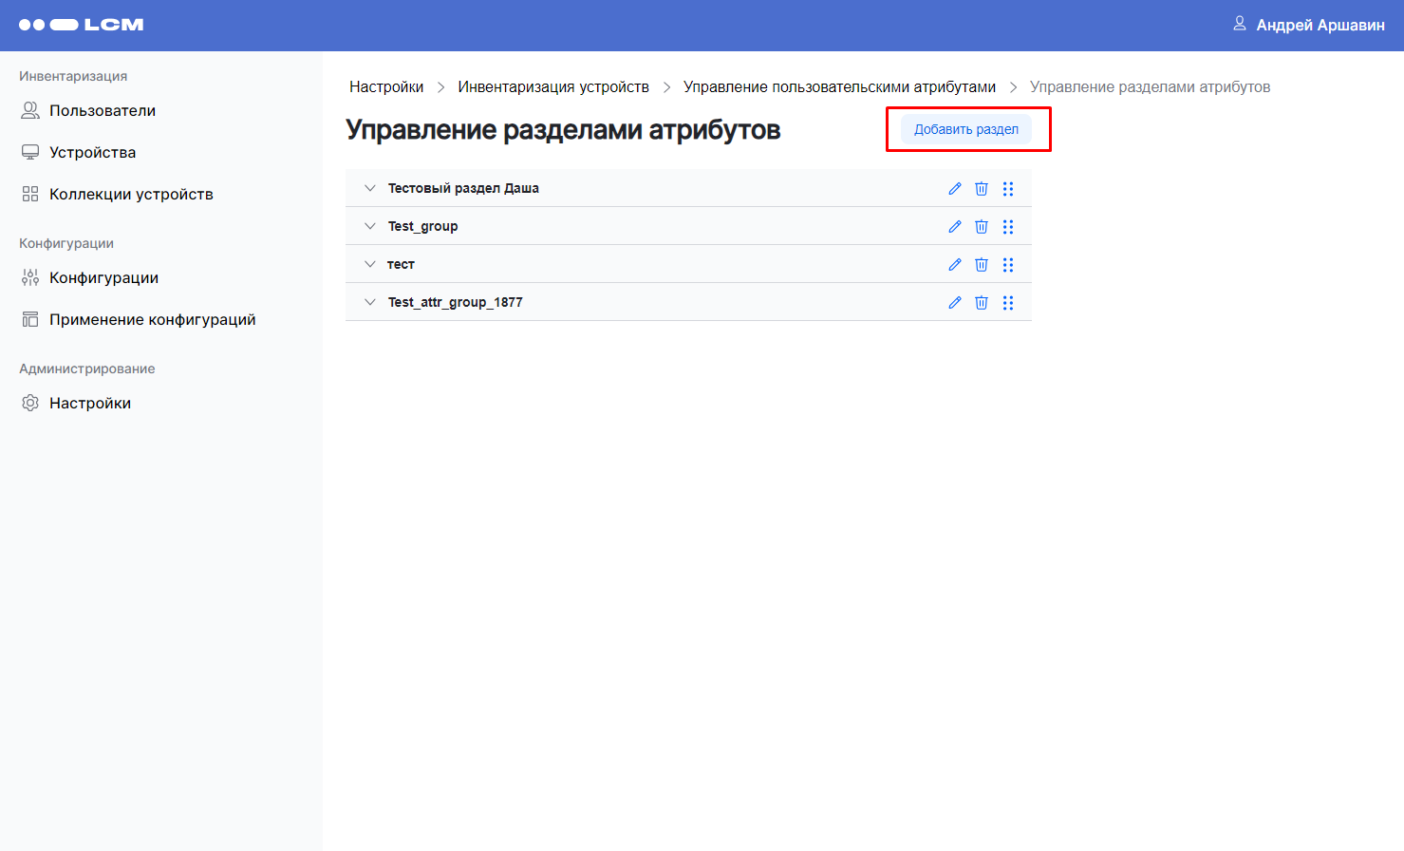Expand the 'Test_attr_group_1877' section chevron
1404x851 pixels.
coord(370,302)
